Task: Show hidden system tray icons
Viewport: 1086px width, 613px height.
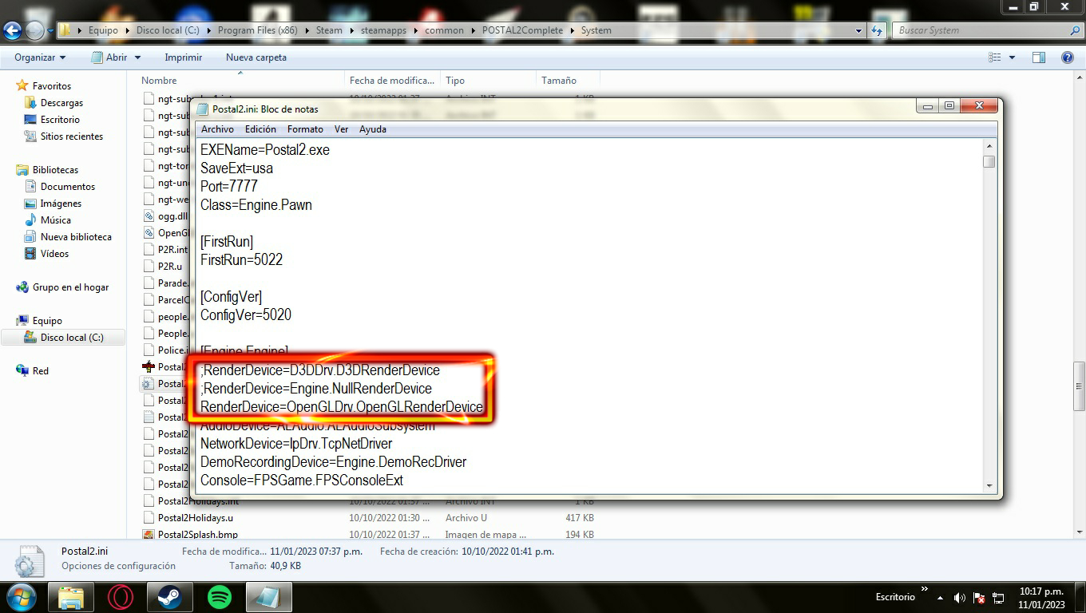Action: (x=940, y=598)
